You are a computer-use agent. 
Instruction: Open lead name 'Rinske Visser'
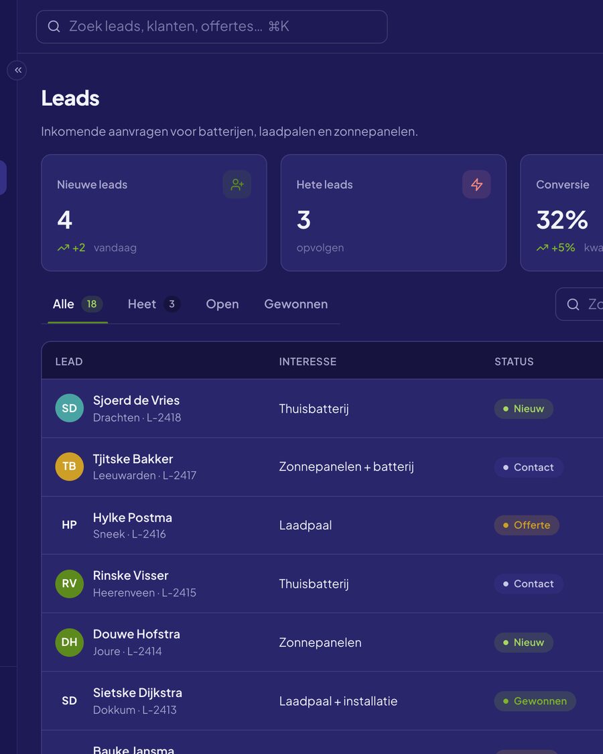point(131,575)
